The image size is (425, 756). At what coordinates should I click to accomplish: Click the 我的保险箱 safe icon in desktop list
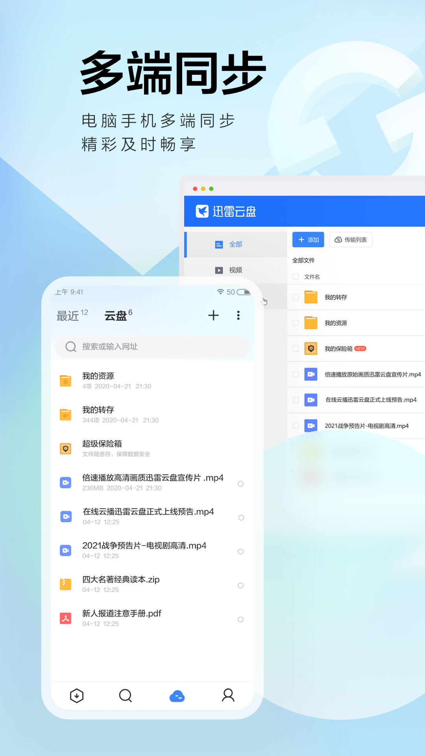pos(311,348)
